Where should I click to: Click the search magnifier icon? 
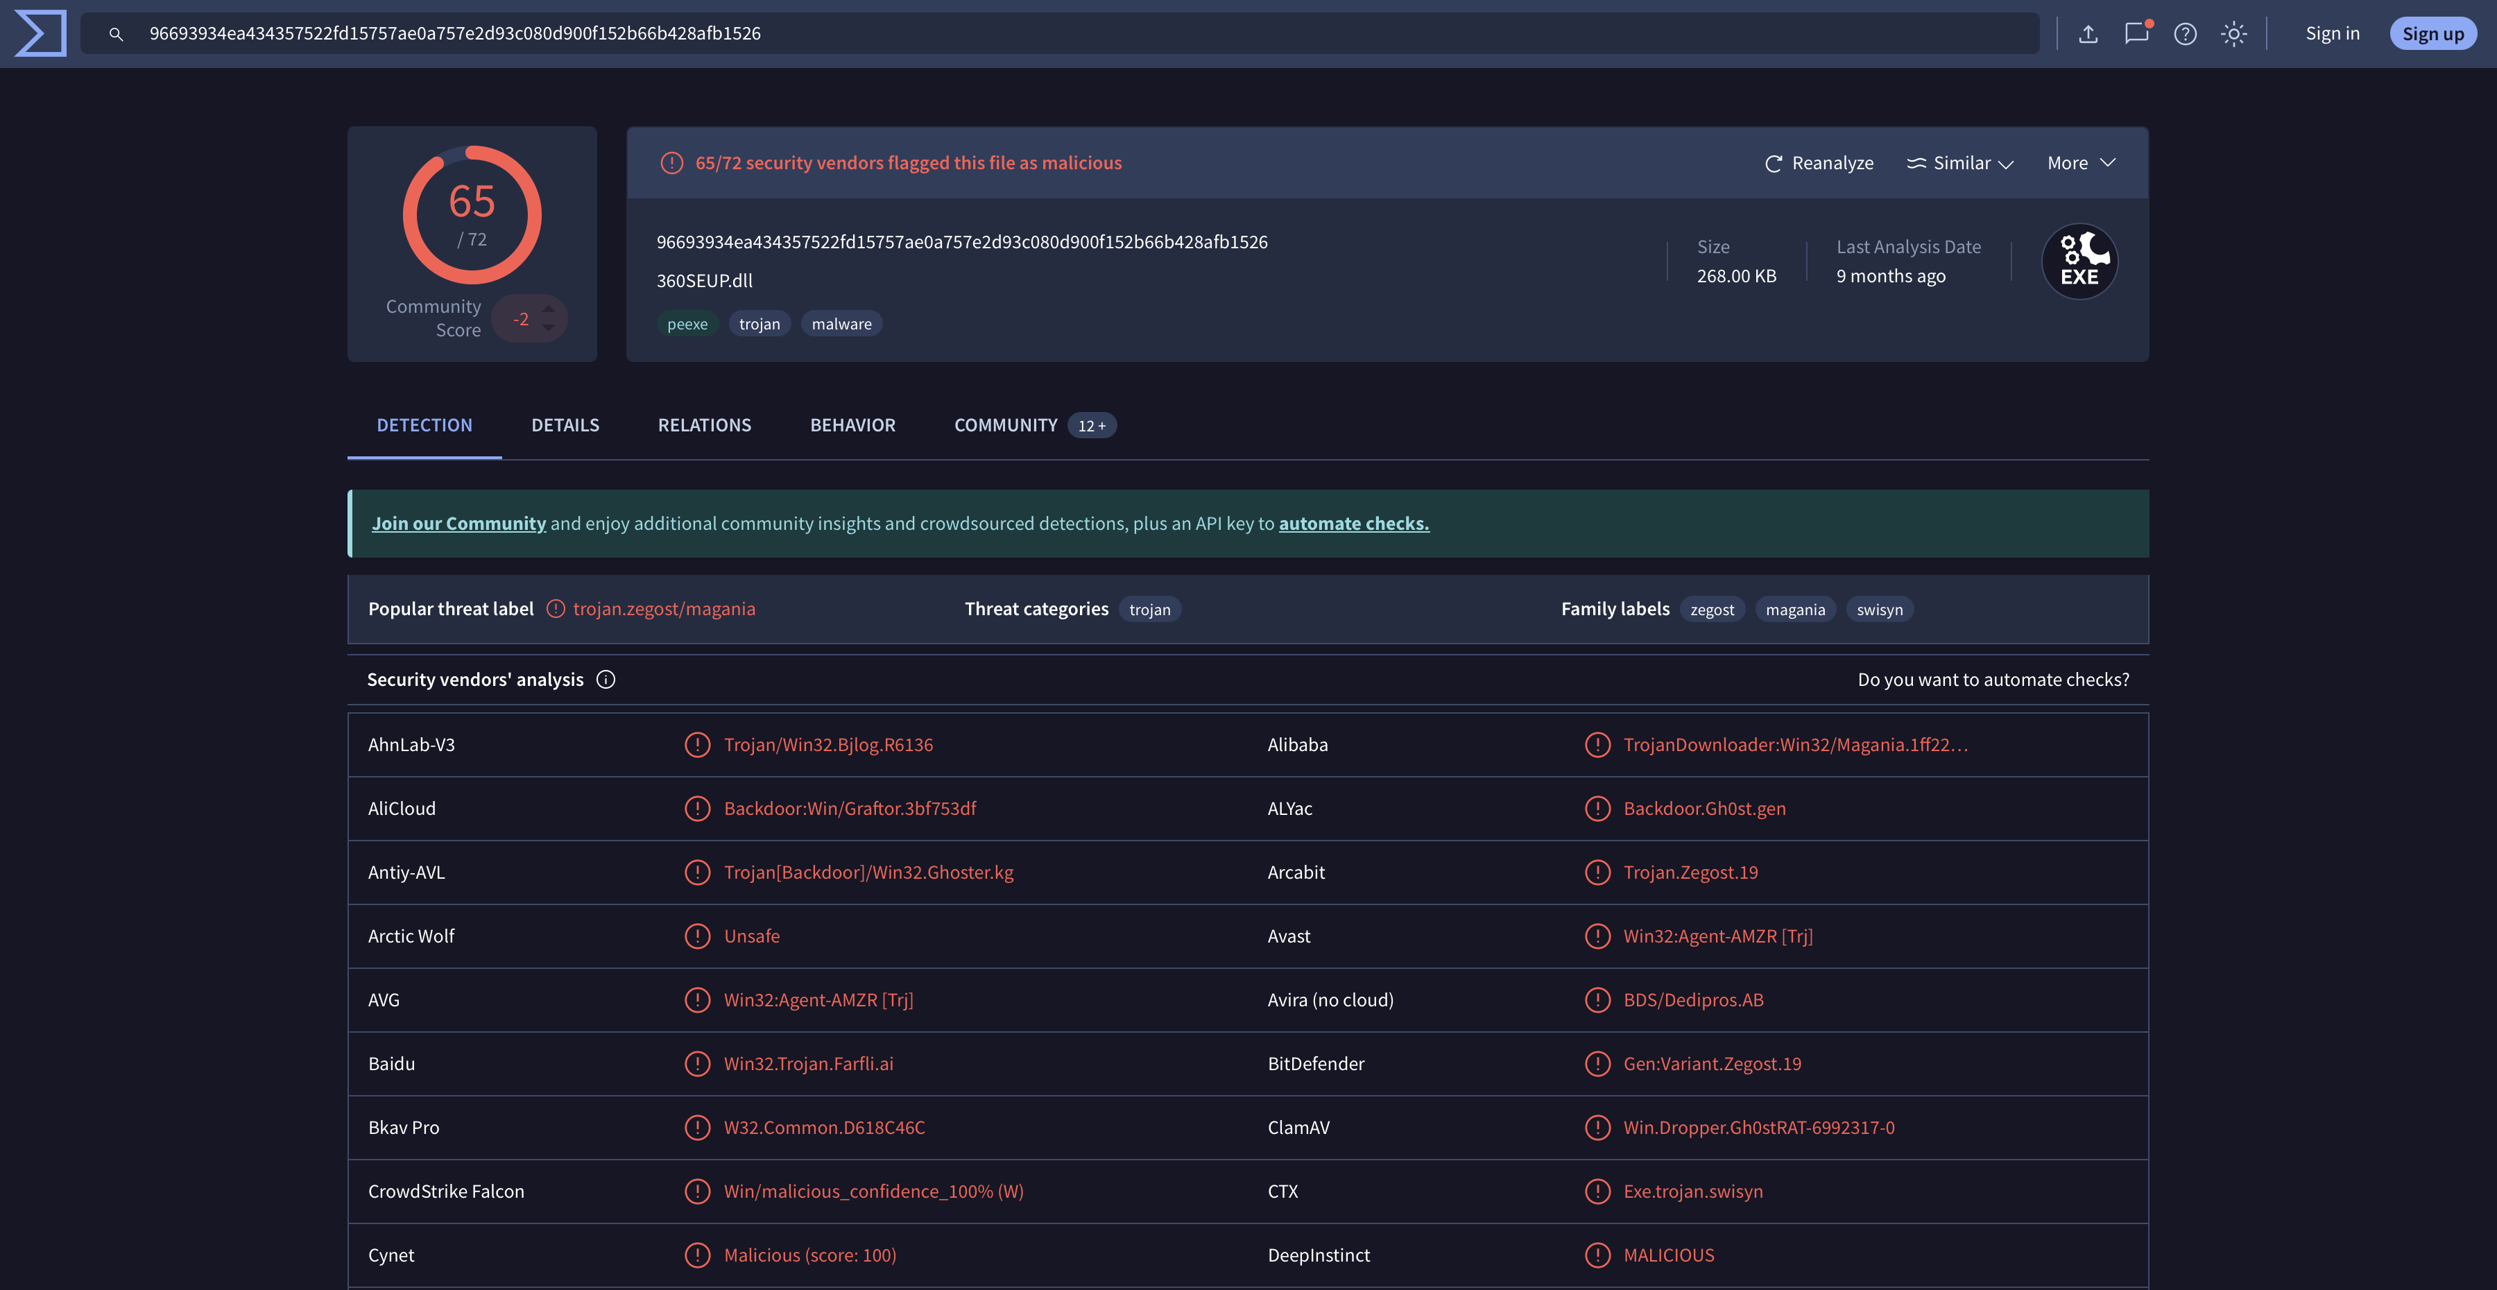click(x=115, y=34)
